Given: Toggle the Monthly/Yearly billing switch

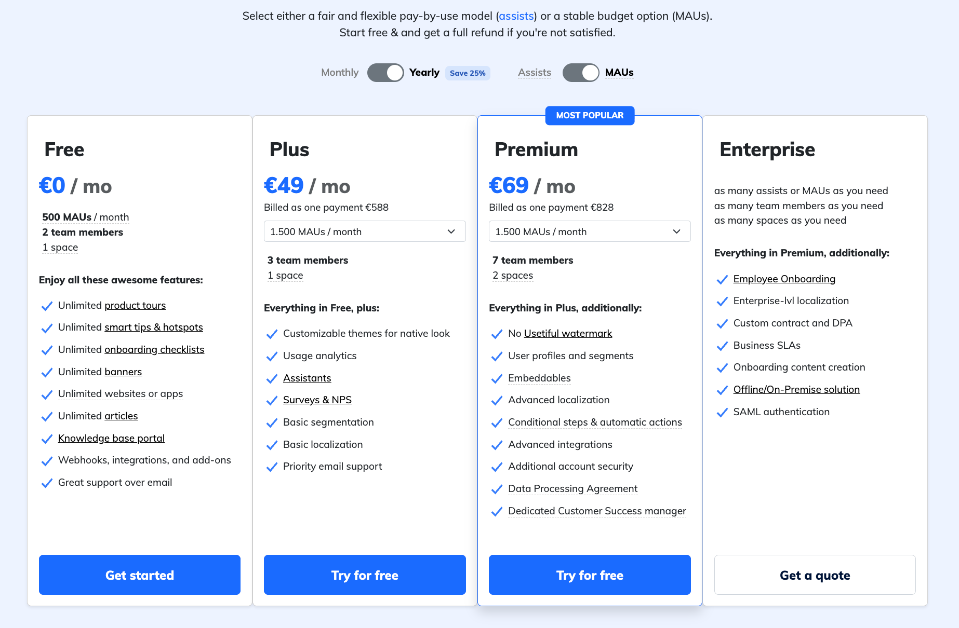Looking at the screenshot, I should click(385, 73).
